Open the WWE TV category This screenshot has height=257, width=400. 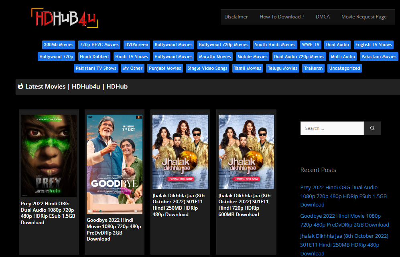[x=311, y=45]
